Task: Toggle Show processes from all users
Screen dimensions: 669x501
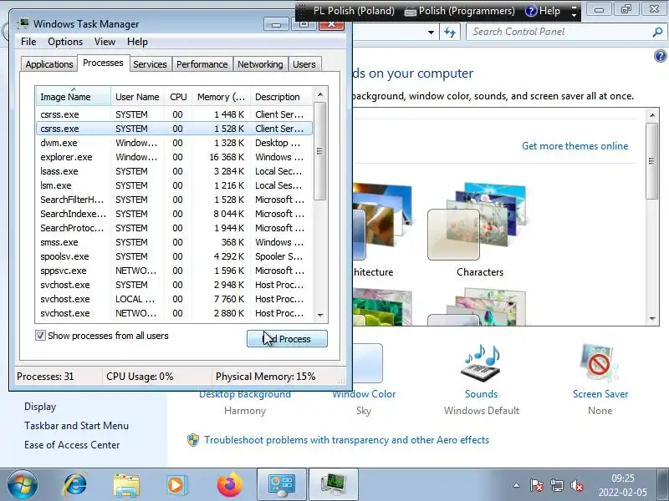Action: pos(40,336)
